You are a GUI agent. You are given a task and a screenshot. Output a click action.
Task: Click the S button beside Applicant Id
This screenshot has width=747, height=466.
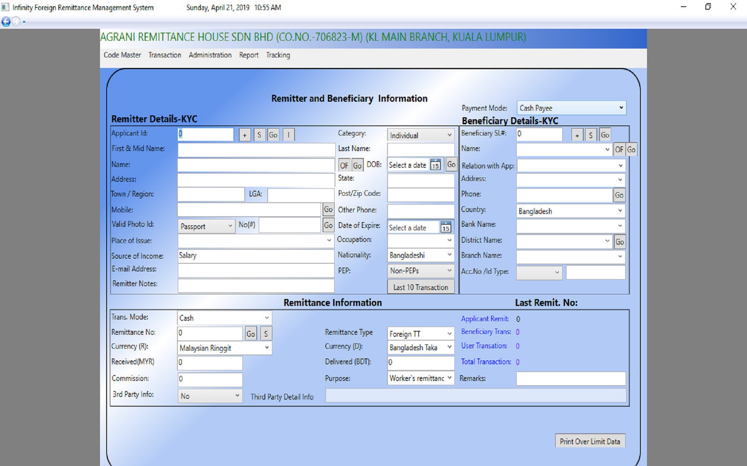(x=260, y=135)
